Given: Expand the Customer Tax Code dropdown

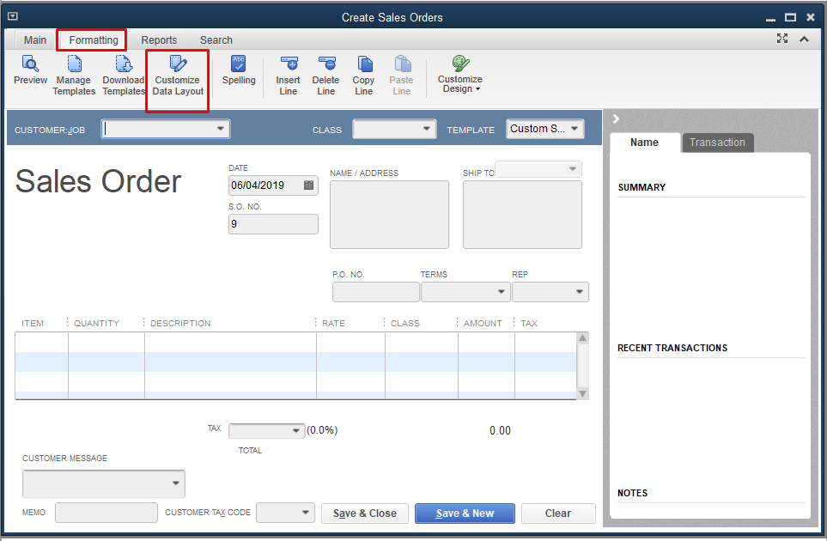Looking at the screenshot, I should click(305, 513).
